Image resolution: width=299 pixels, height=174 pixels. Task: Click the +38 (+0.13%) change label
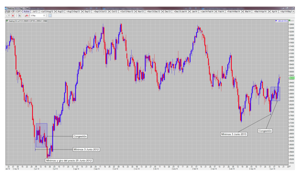pos(283,21)
